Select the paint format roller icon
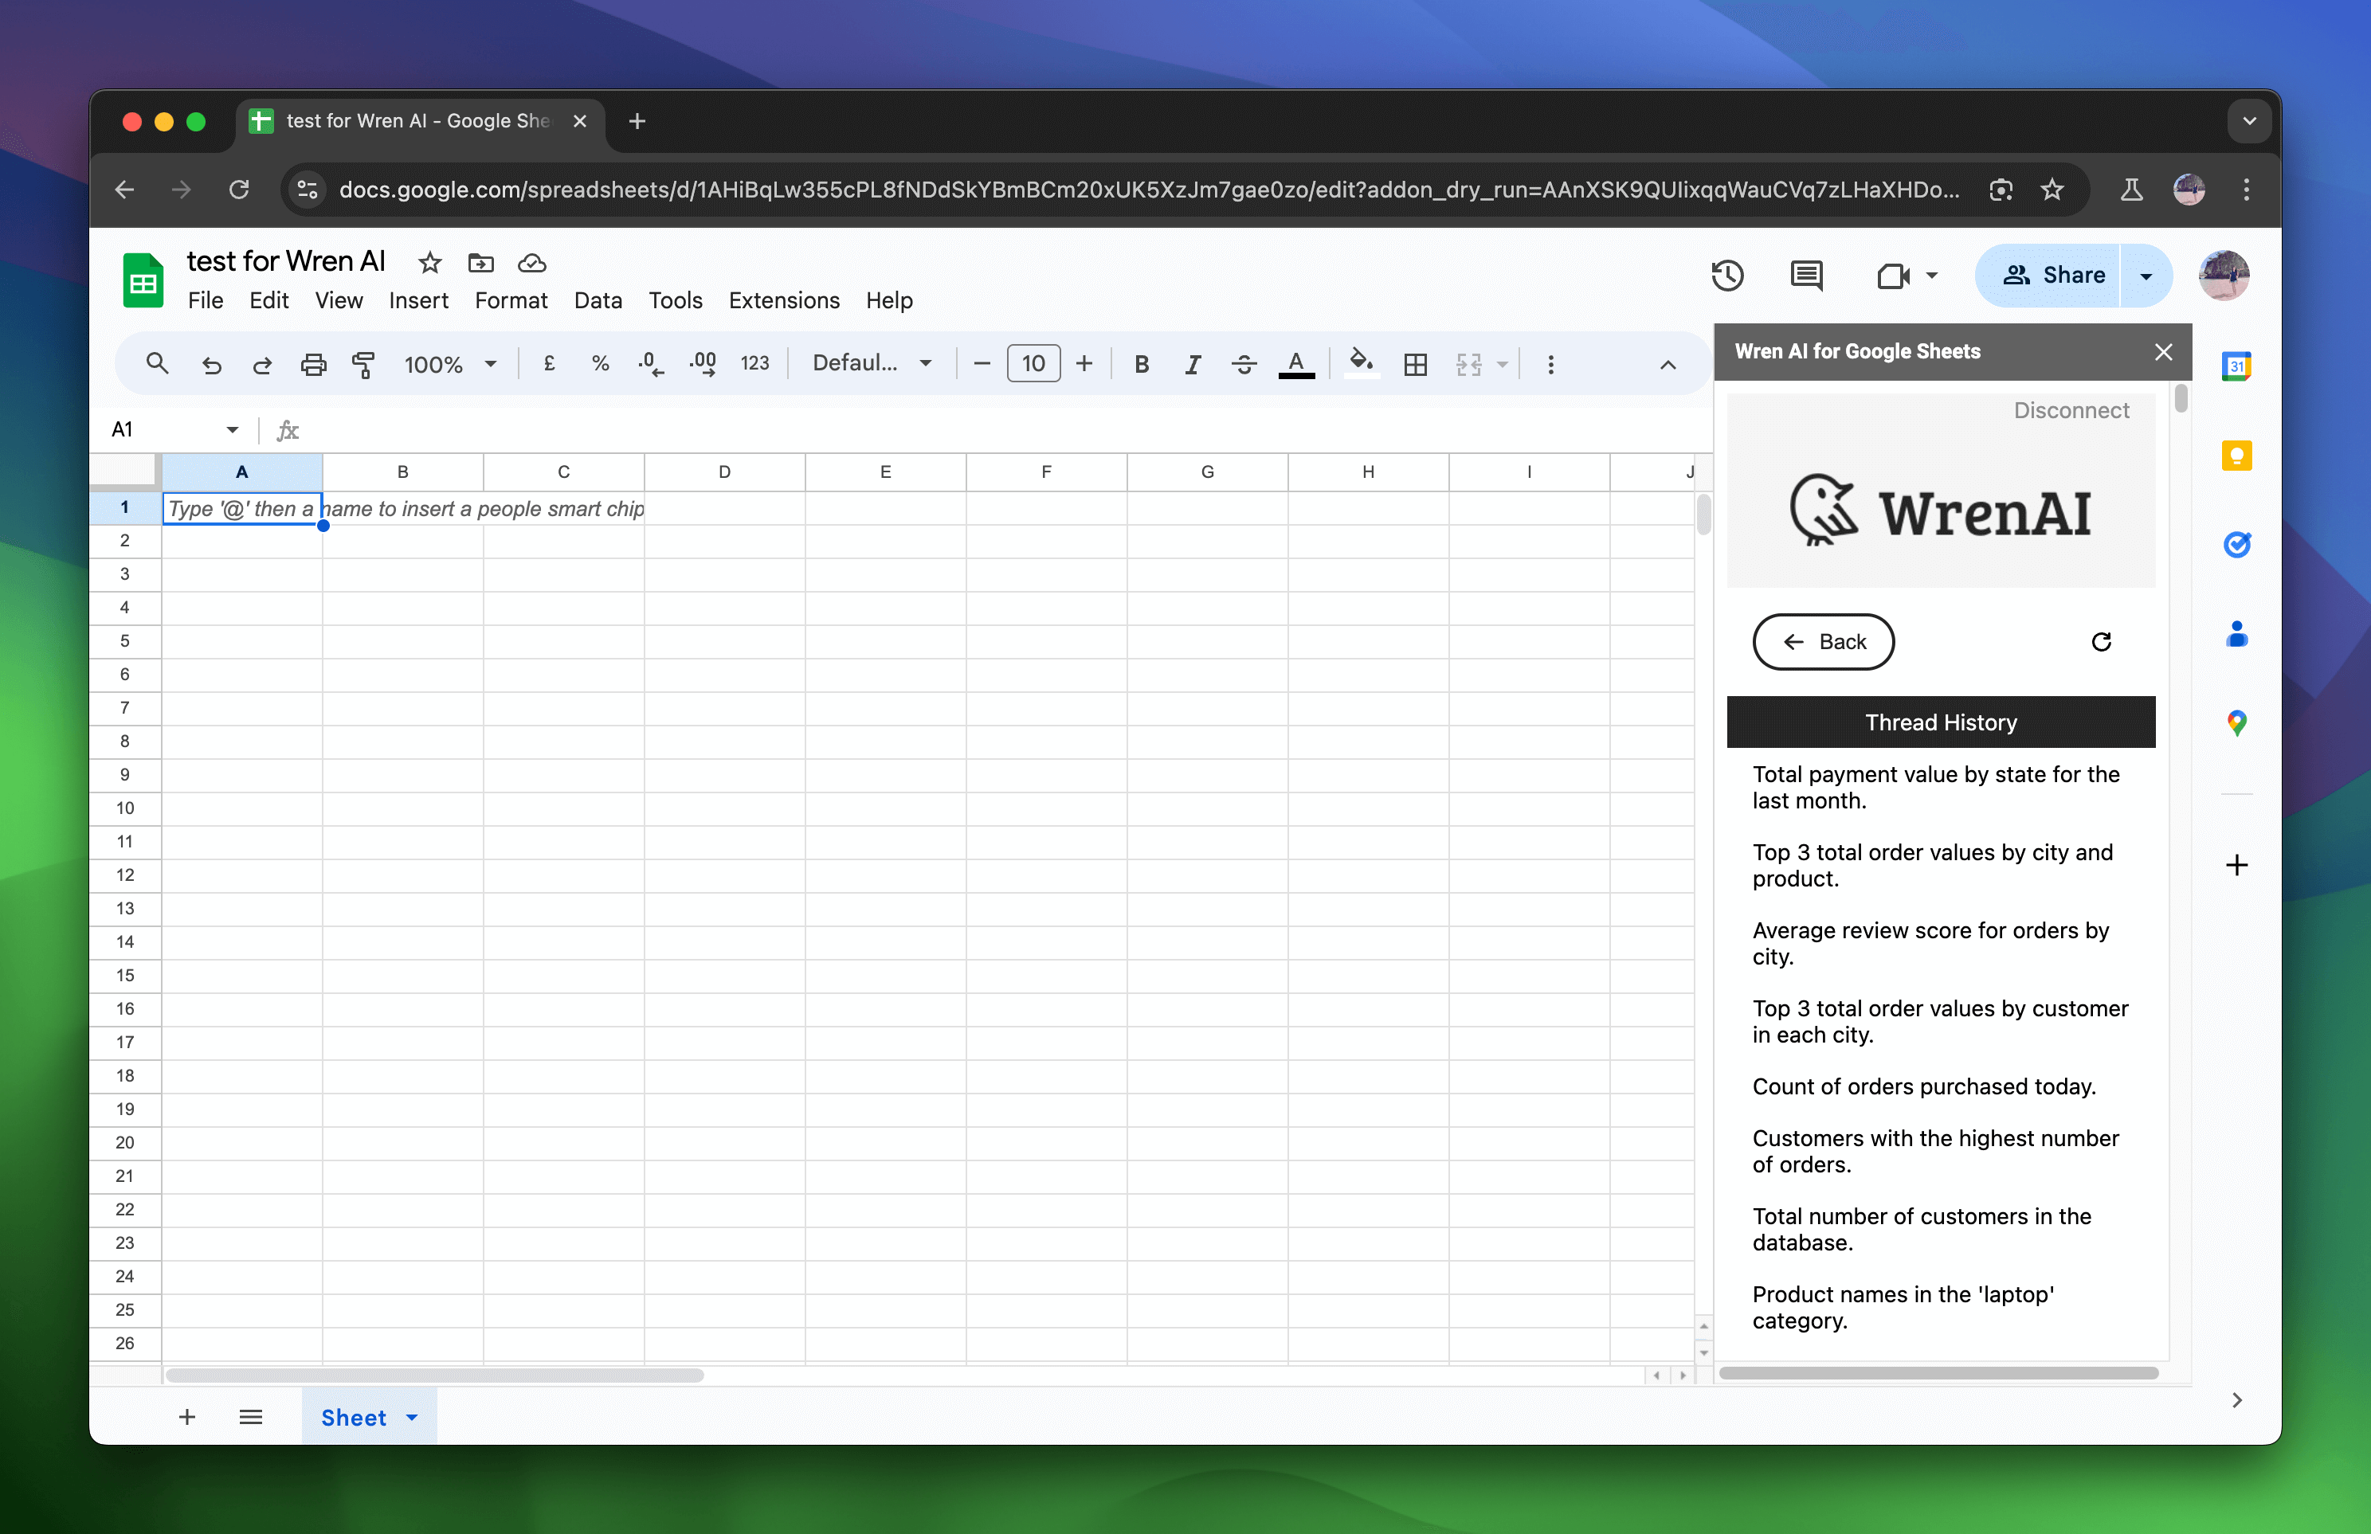The image size is (2371, 1534). [x=363, y=365]
